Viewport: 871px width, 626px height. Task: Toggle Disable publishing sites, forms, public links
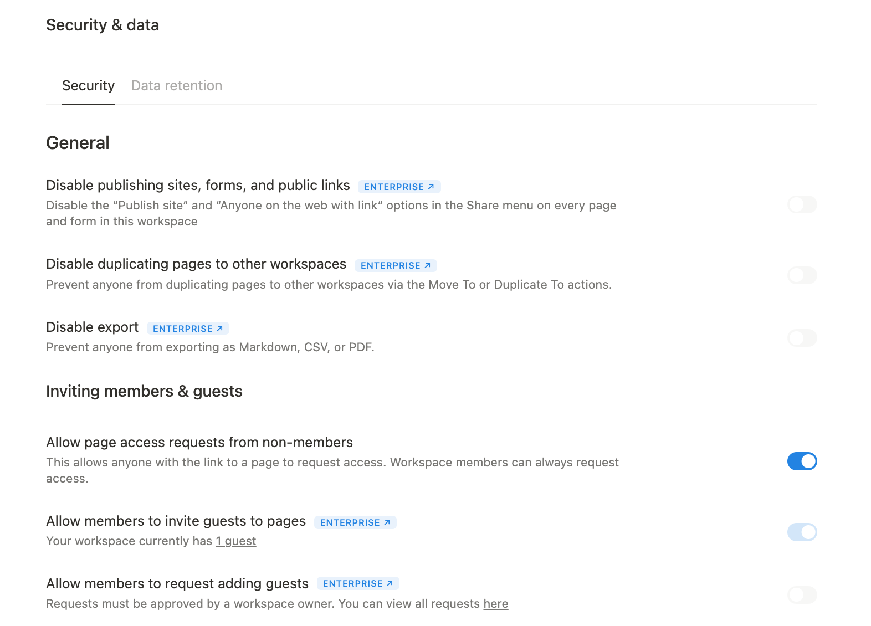tap(802, 204)
